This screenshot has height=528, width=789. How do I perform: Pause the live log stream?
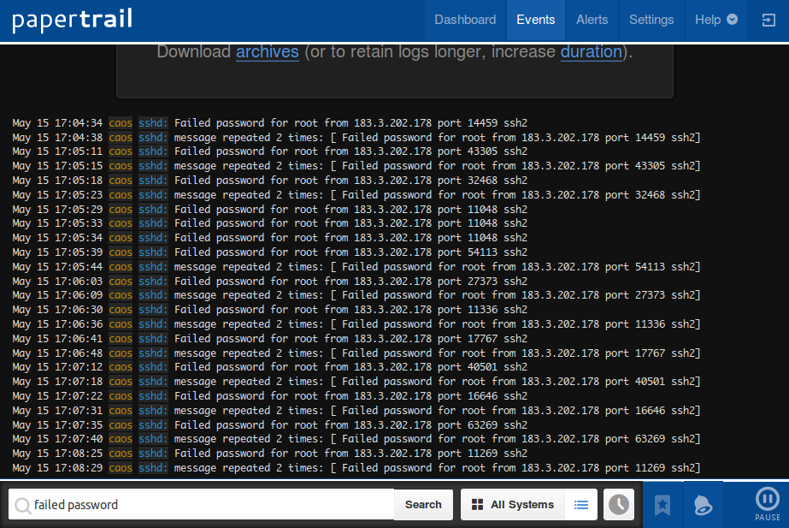pos(767,504)
